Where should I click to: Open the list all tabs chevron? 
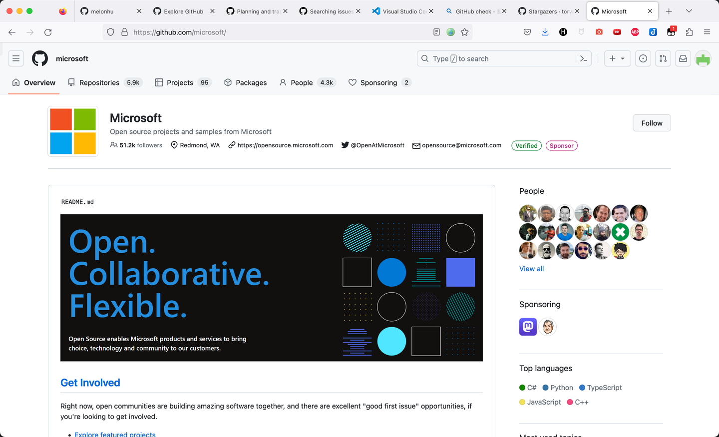pos(689,11)
